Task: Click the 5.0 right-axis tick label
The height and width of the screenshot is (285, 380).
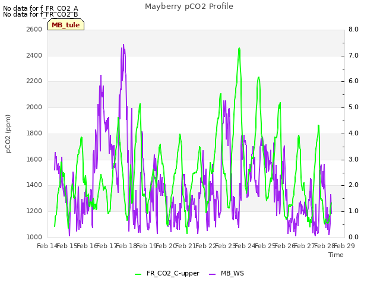Action: click(353, 107)
